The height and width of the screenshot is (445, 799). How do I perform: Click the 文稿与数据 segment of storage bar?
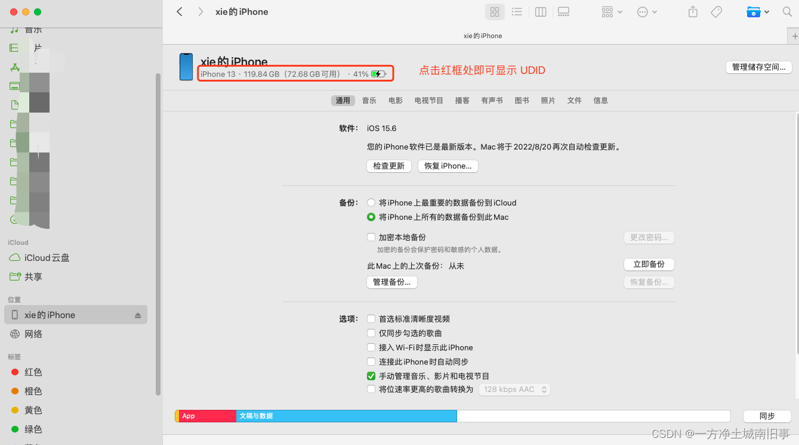(346, 416)
